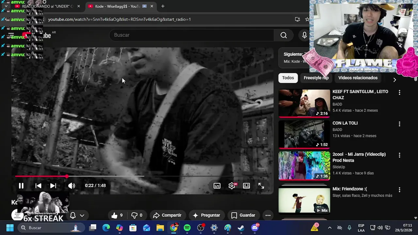This screenshot has width=418, height=235.
Task: Open options menu for Mix: Friendzone
Action: point(399,190)
